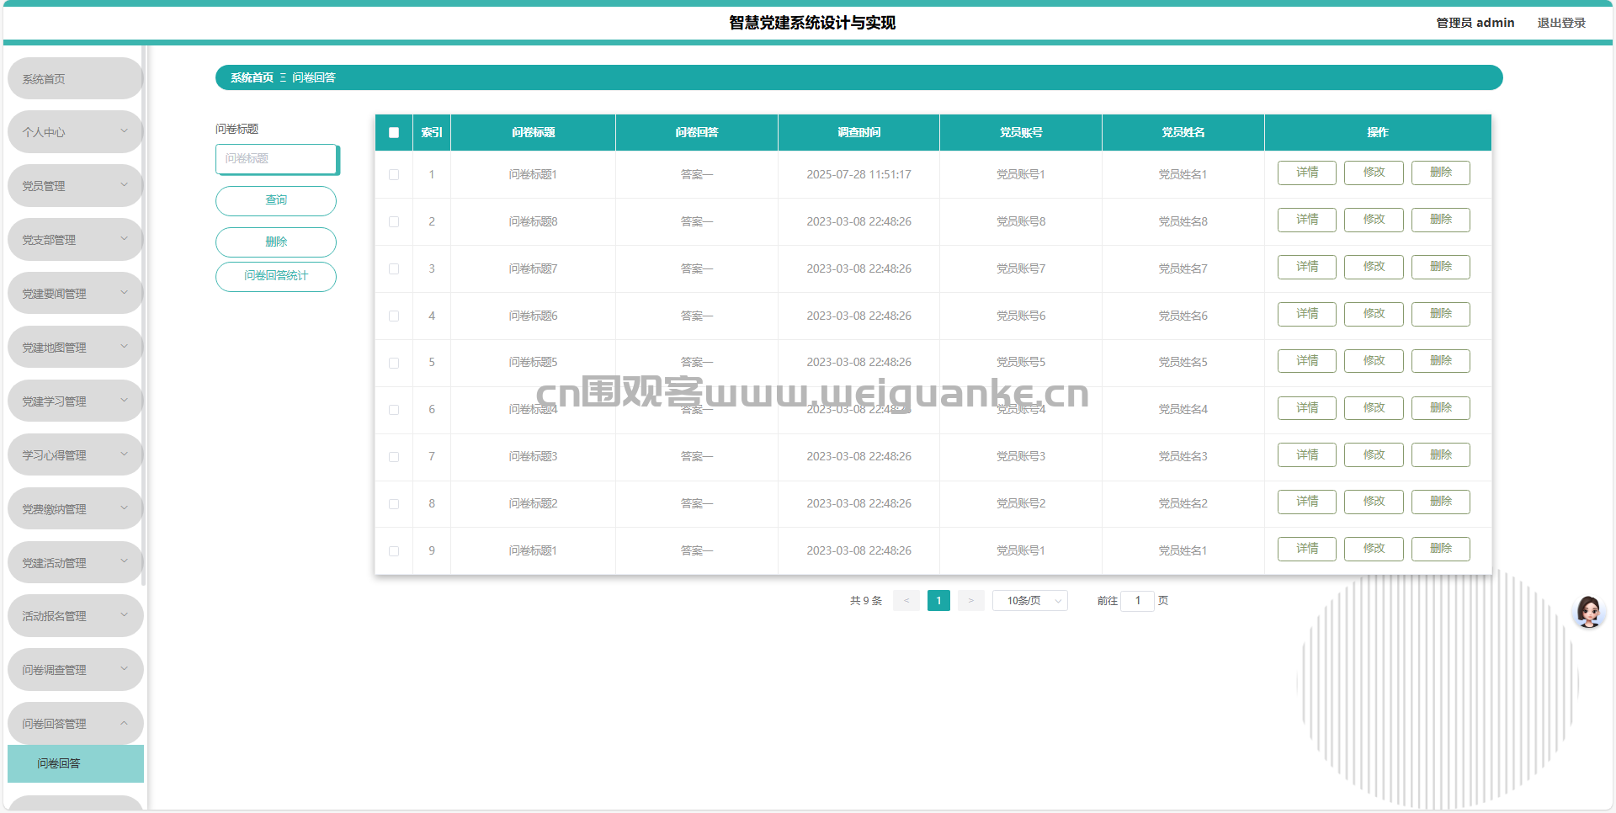
Task: Click 删除 for the 问卷标题3 row
Action: pyautogui.click(x=1441, y=455)
